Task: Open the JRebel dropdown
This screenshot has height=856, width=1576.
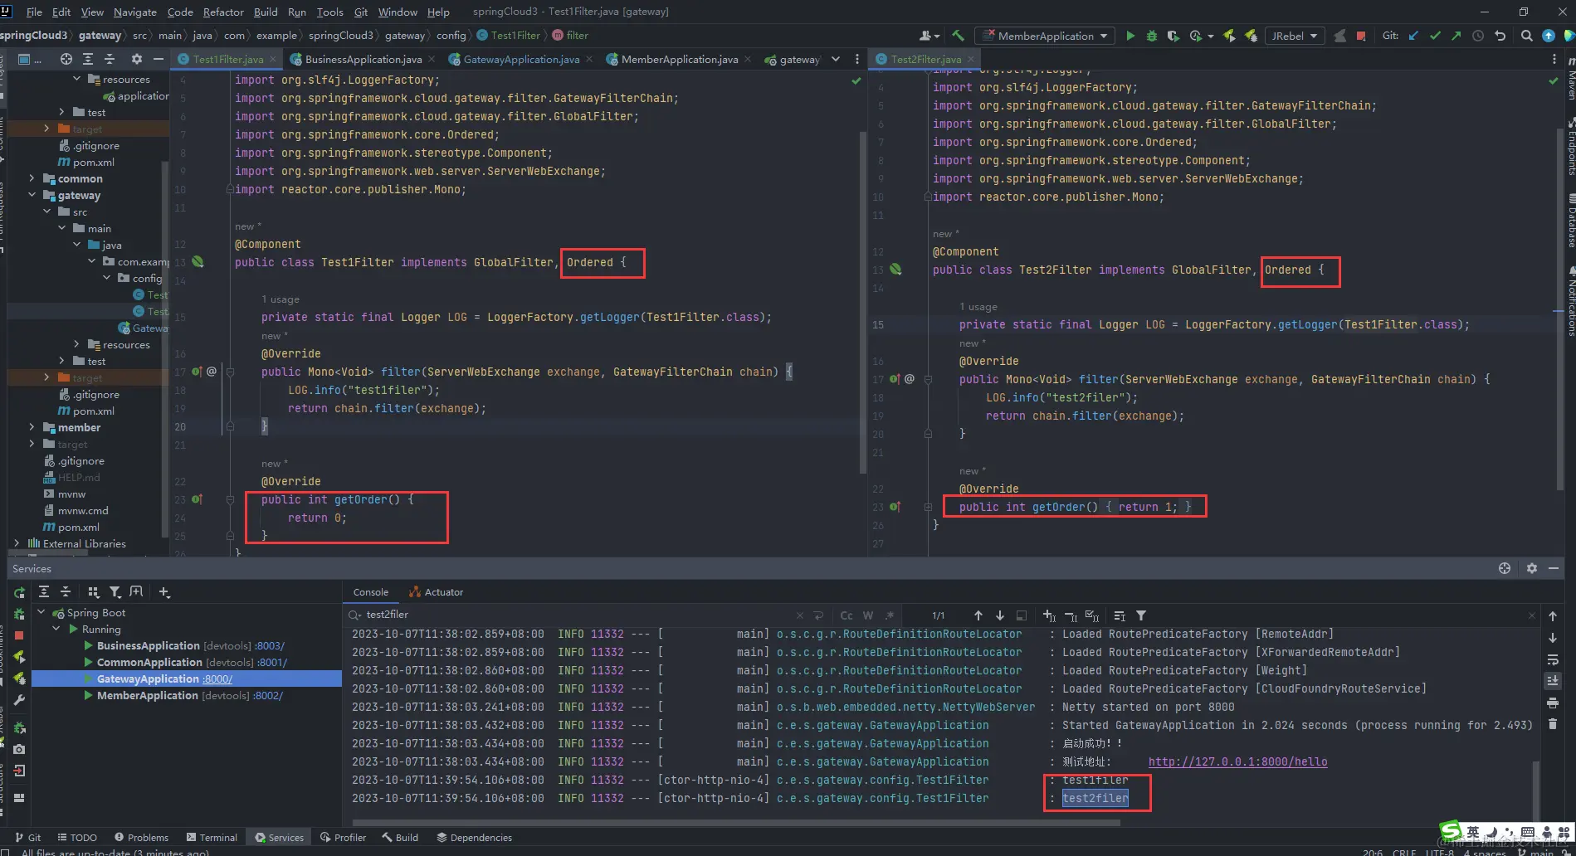Action: tap(1294, 36)
